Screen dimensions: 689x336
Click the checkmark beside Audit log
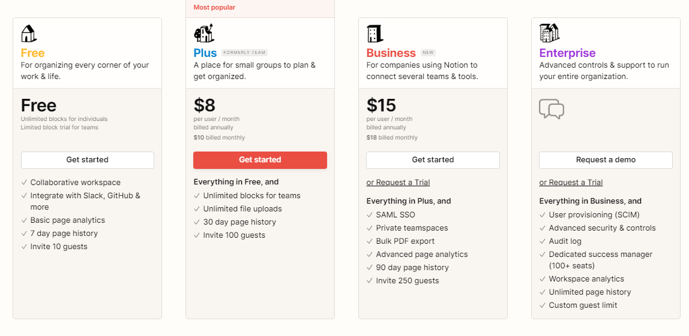[543, 241]
